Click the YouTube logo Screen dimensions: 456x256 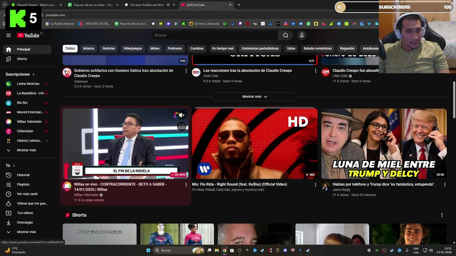point(28,35)
